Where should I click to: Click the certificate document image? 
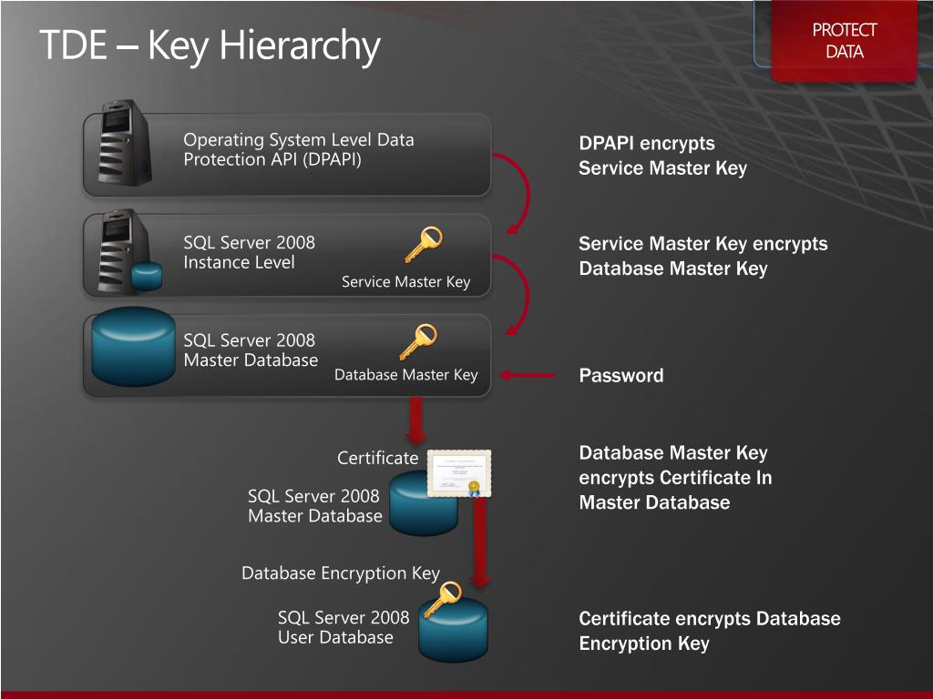pyautogui.click(x=459, y=473)
